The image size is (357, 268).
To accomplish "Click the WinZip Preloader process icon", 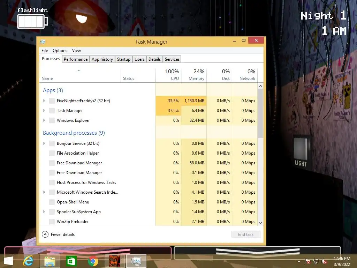I will pyautogui.click(x=52, y=222).
